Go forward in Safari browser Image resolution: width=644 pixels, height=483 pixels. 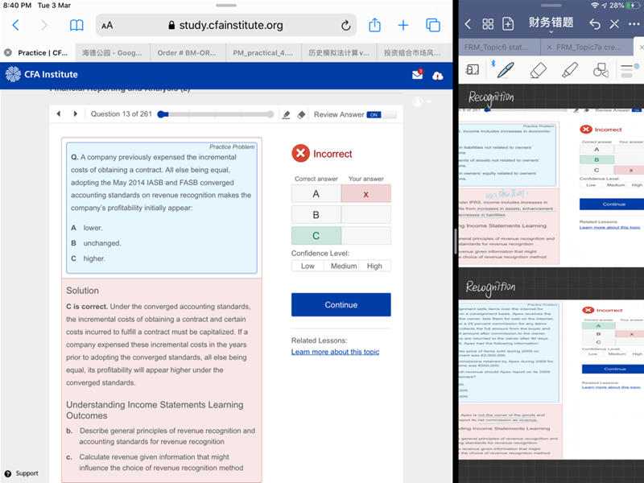(44, 25)
